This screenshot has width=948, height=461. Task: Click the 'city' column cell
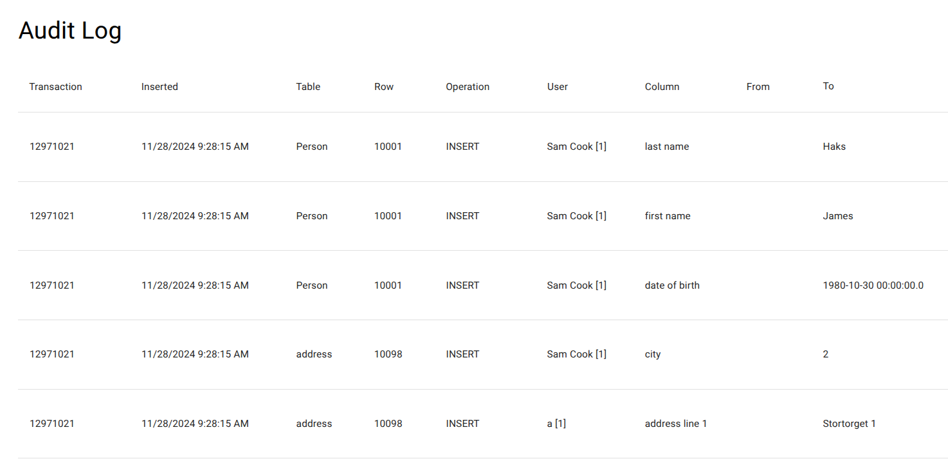653,354
